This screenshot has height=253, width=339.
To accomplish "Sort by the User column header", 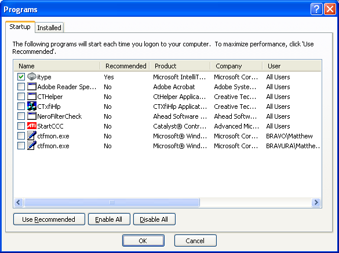I will (292, 66).
